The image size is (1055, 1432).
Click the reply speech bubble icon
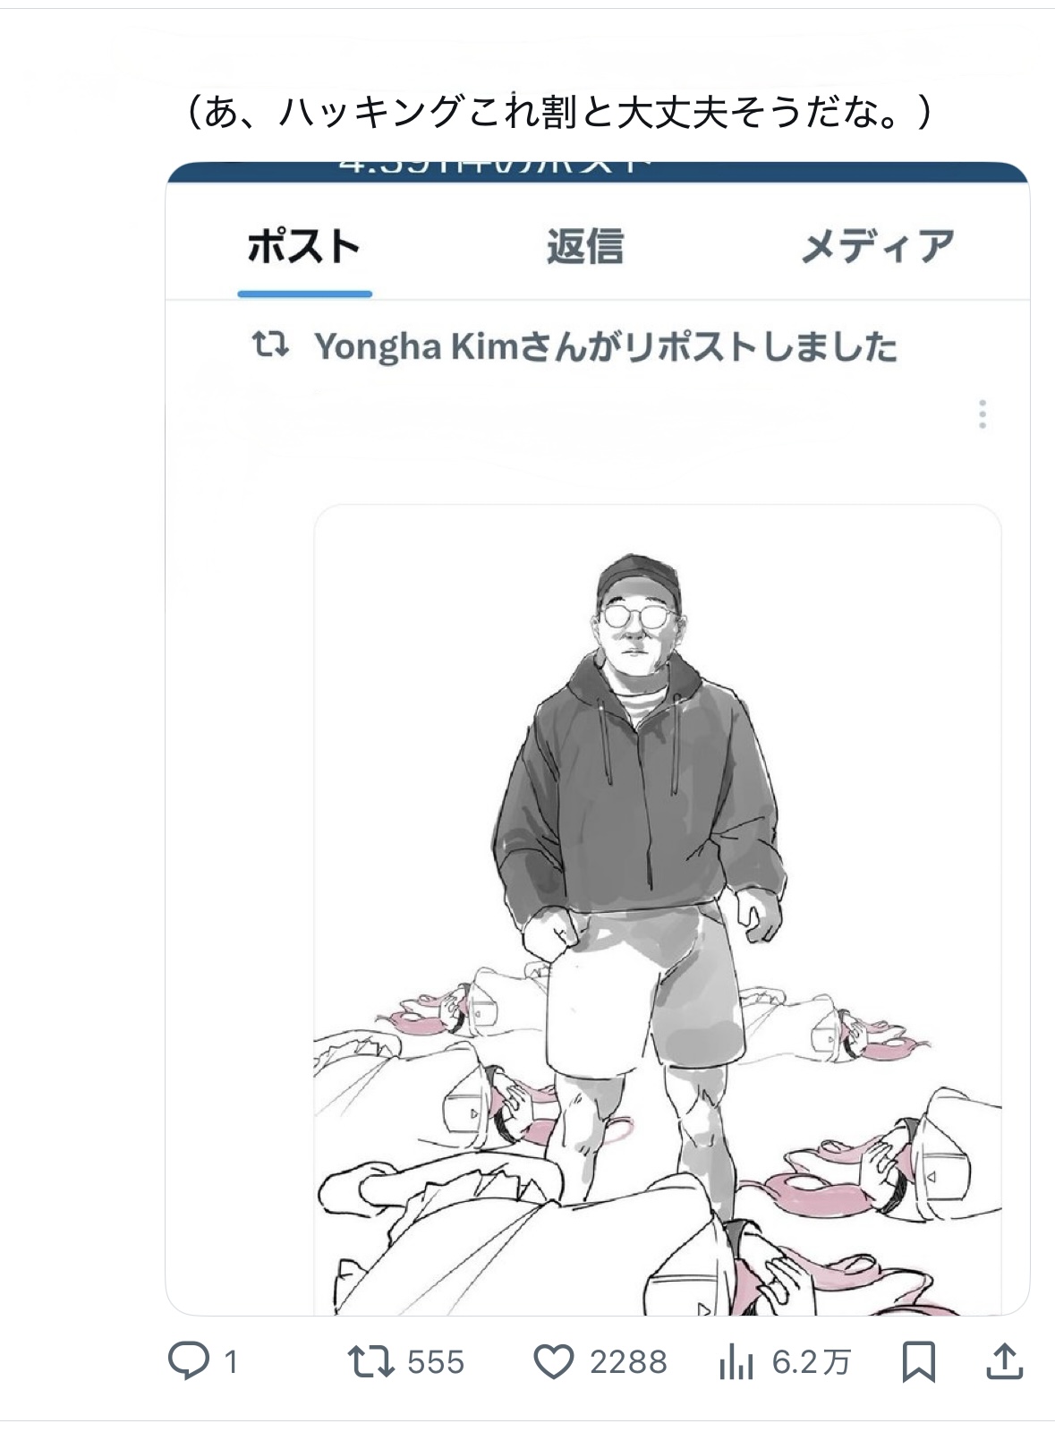pyautogui.click(x=189, y=1361)
